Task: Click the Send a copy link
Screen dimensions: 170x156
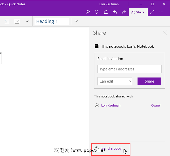Action: pos(111,148)
